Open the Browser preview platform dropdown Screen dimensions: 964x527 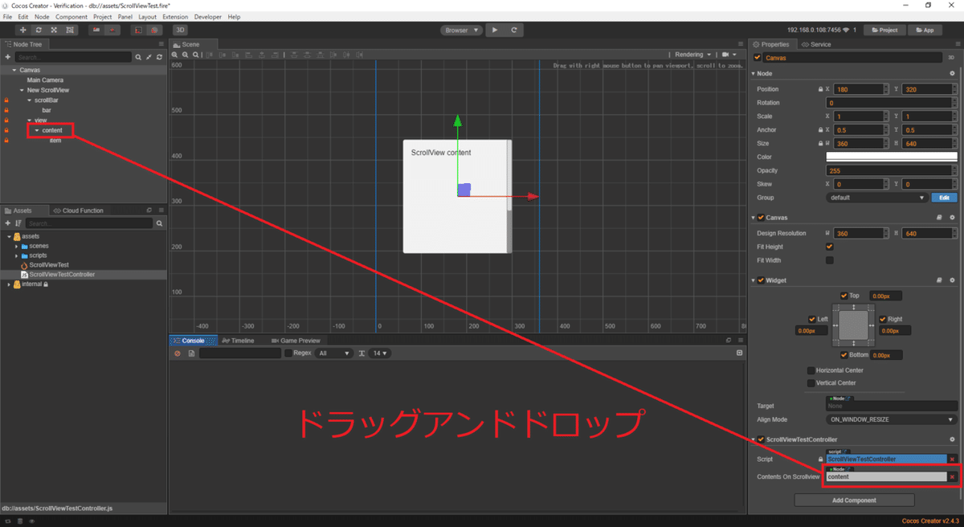pos(462,30)
